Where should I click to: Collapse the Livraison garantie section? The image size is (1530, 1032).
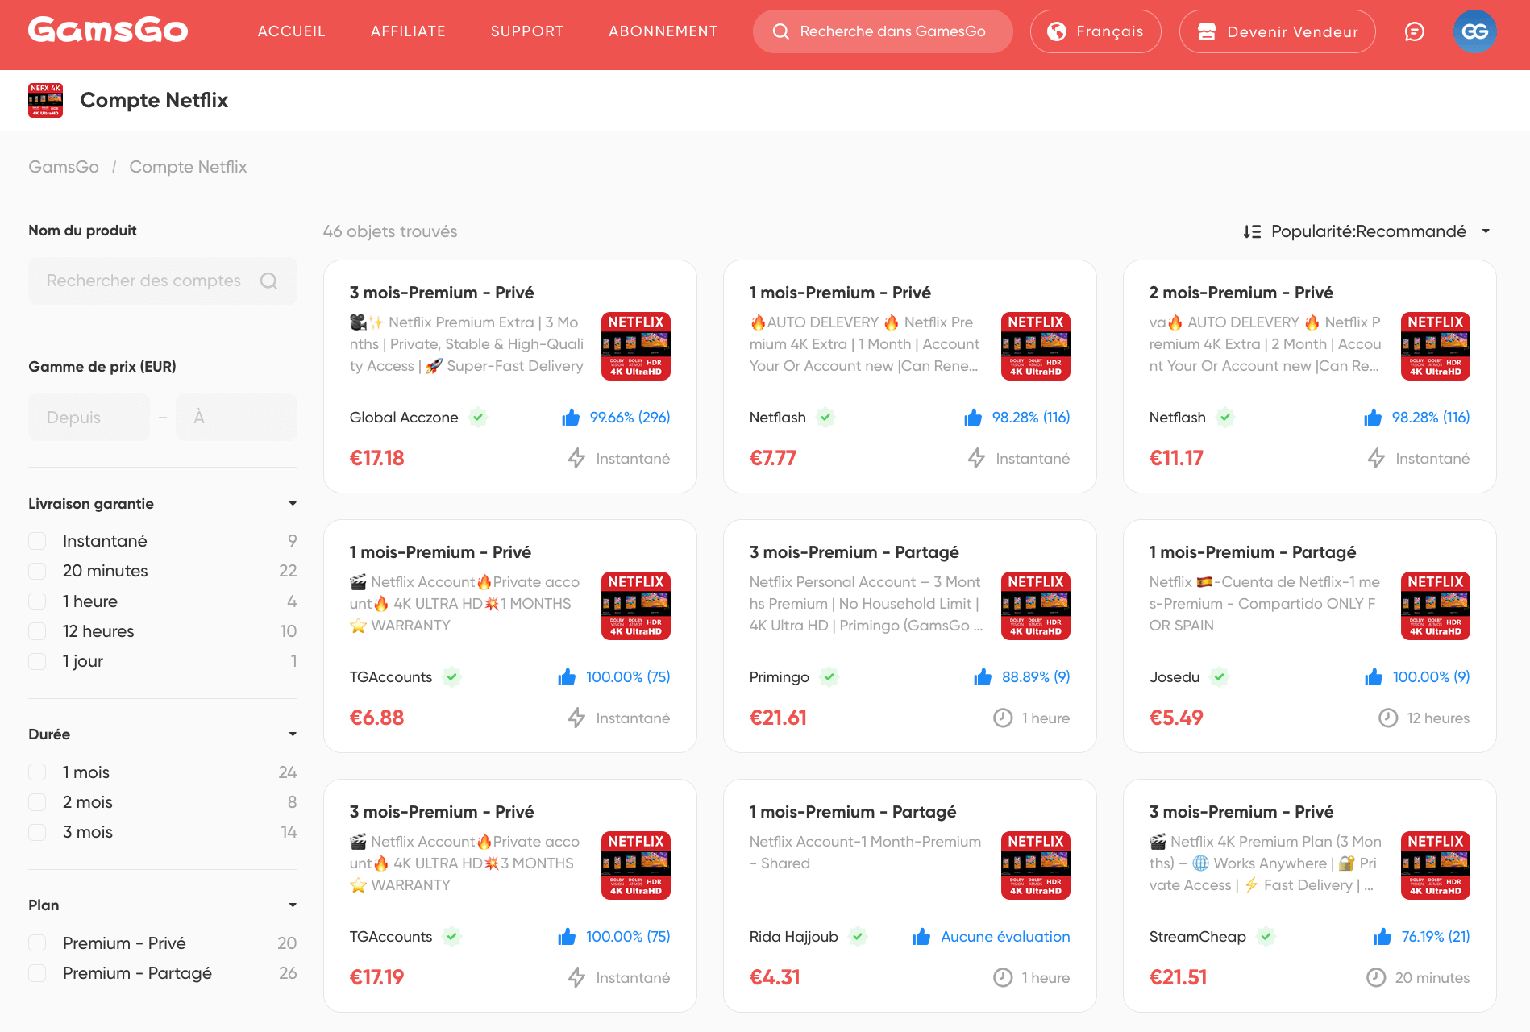[x=293, y=503]
